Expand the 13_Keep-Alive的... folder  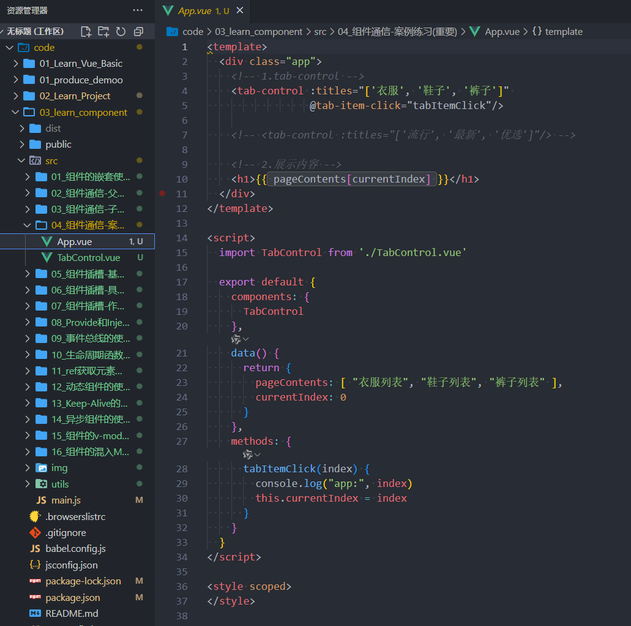click(28, 403)
